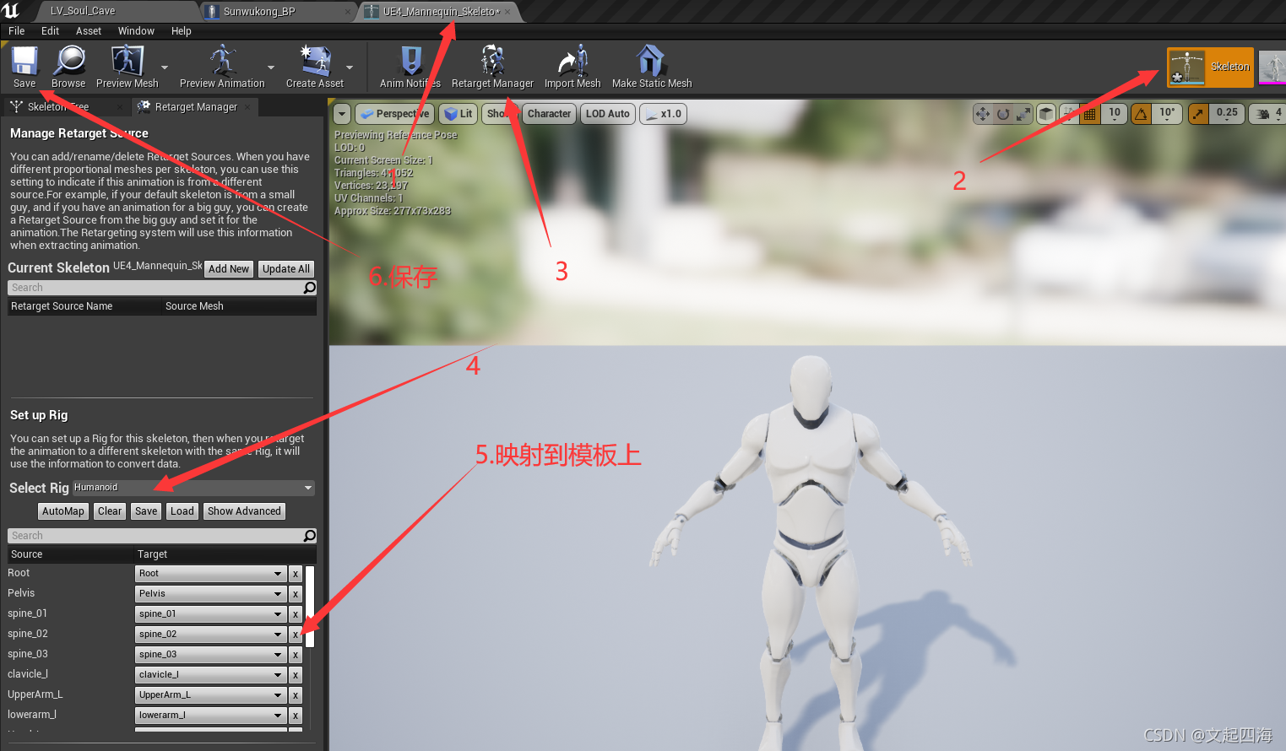Open viewport options dropdown arrow
Viewport: 1286px width, 751px height.
pos(342,114)
